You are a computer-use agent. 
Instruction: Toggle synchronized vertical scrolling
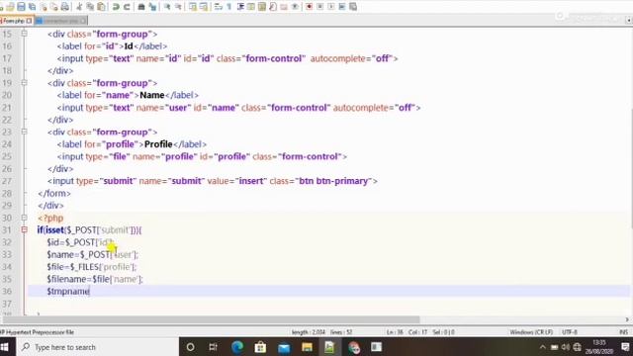pos(193,7)
